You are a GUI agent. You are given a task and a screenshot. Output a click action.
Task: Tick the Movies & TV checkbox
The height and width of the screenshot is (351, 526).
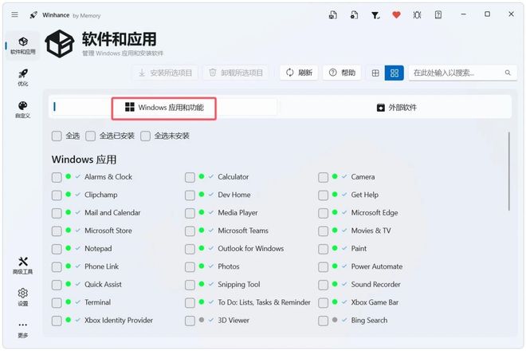[x=323, y=231]
